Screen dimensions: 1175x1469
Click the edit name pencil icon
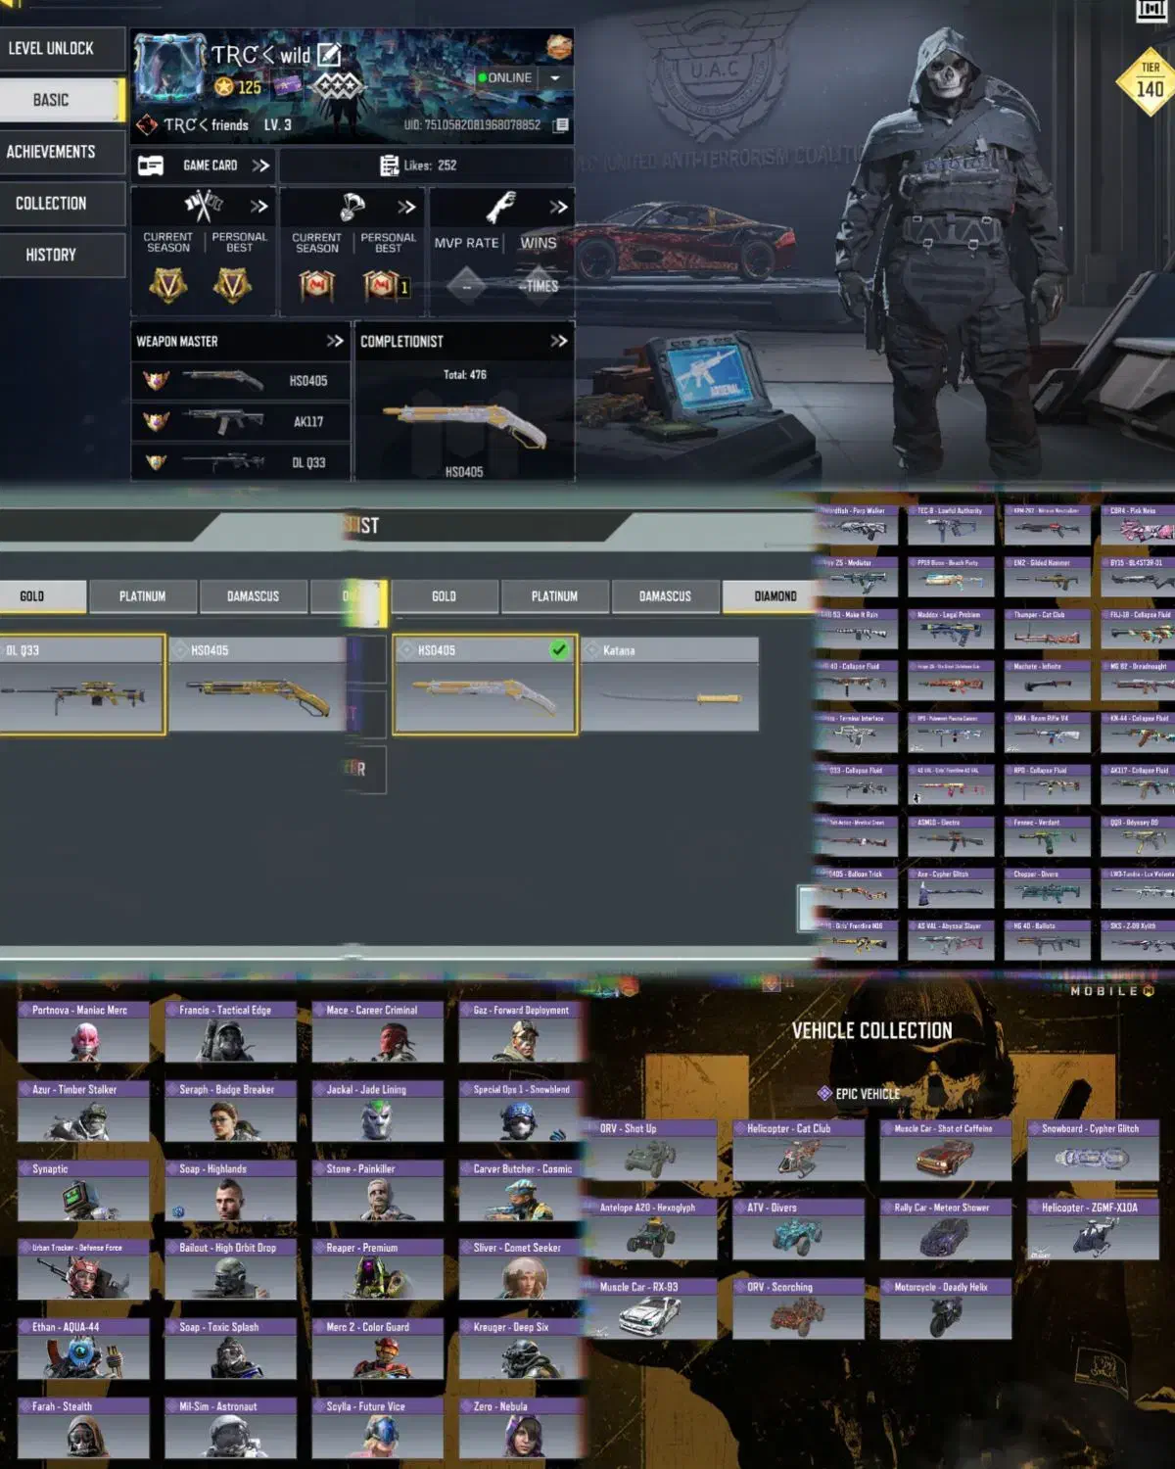pyautogui.click(x=329, y=55)
